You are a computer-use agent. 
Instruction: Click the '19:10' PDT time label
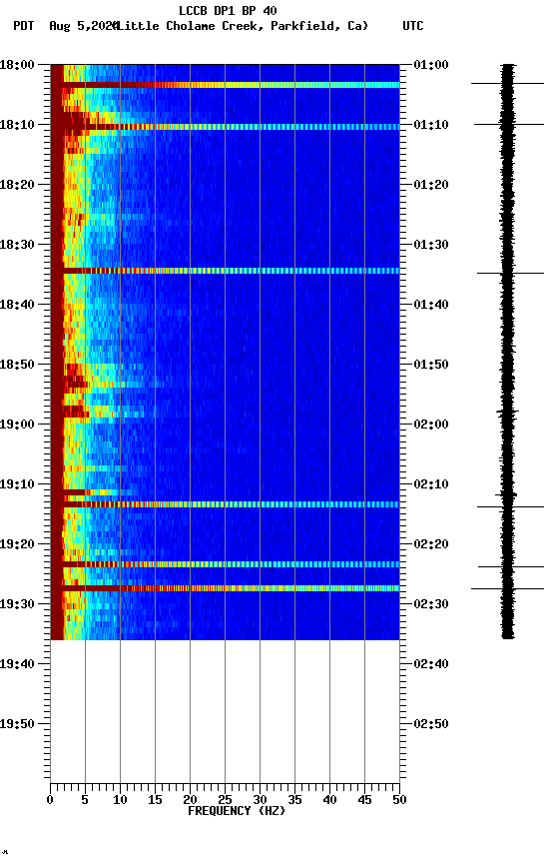click(x=17, y=484)
